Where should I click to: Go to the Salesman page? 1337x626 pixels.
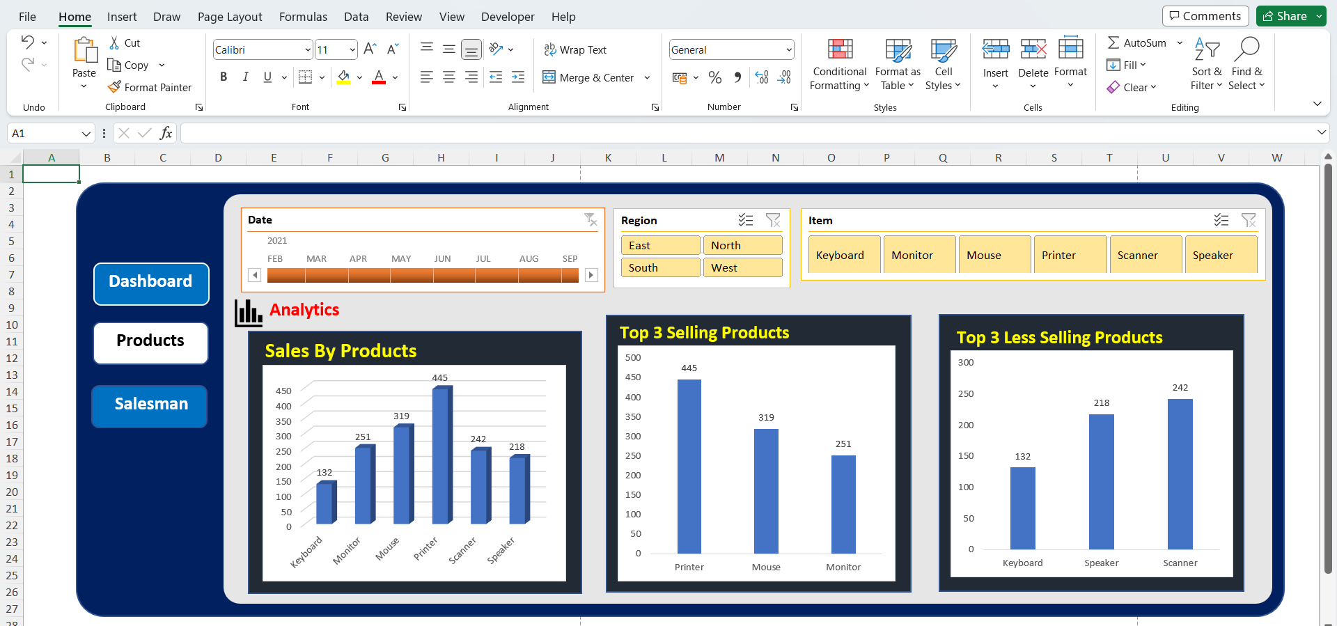pyautogui.click(x=150, y=406)
